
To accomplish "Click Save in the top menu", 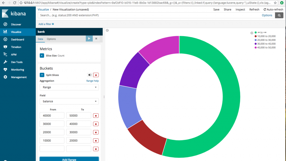I will 216,9.
